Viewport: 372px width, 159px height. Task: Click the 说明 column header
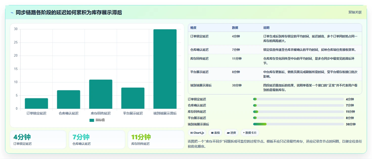pyautogui.click(x=266, y=28)
